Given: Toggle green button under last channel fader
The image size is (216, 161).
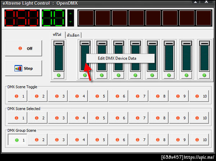Looking at the screenshot, I should coord(204,75).
